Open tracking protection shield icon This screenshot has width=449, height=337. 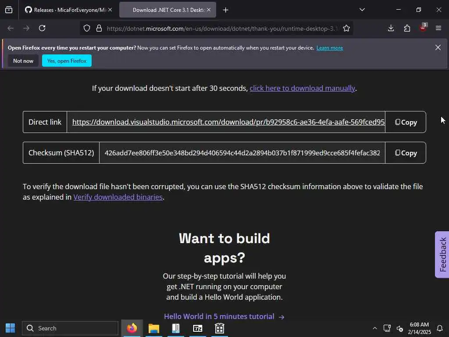[x=87, y=29]
